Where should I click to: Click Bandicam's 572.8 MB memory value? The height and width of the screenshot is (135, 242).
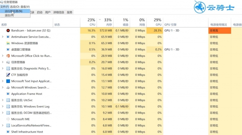pyautogui.click(x=105, y=31)
